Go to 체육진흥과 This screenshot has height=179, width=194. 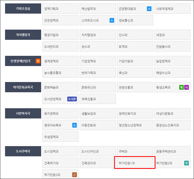coord(98,99)
